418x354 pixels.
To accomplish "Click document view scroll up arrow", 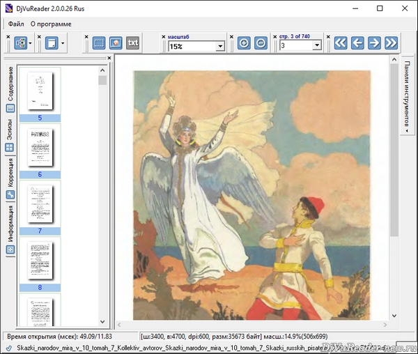I will [394, 60].
